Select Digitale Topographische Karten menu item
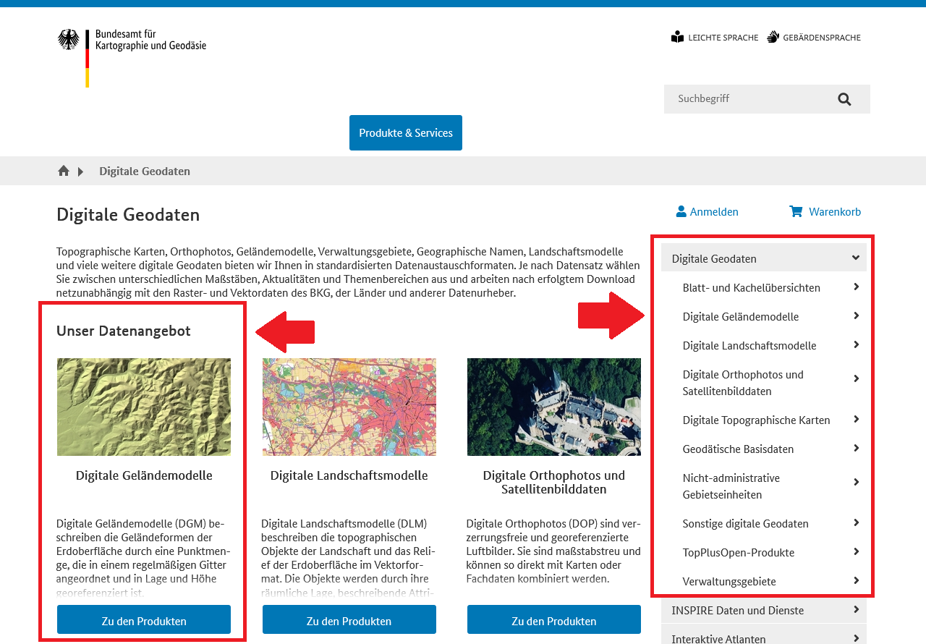The height and width of the screenshot is (644, 926). click(x=756, y=420)
